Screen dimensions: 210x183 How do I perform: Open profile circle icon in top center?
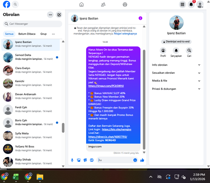tap(125, 5)
